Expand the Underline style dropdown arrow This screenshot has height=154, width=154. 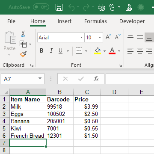(68, 51)
